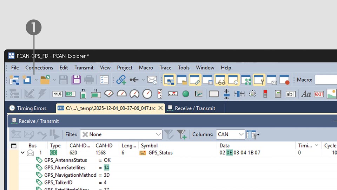Insert the three-quarter circle gauge instrument
Image resolution: width=337 pixels, height=190 pixels.
(x=134, y=94)
